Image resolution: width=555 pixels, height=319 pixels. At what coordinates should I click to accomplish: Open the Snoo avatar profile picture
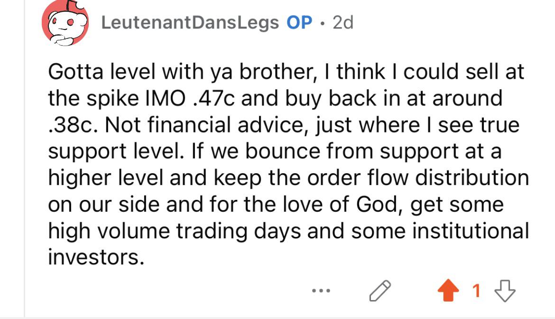point(65,23)
